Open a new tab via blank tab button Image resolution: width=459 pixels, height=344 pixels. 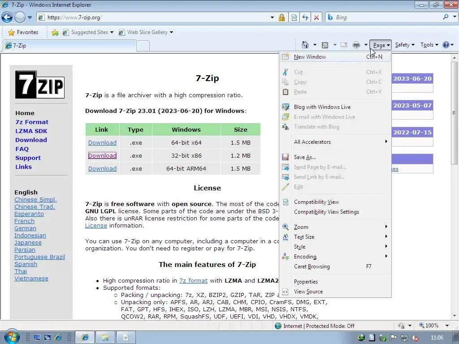[143, 46]
